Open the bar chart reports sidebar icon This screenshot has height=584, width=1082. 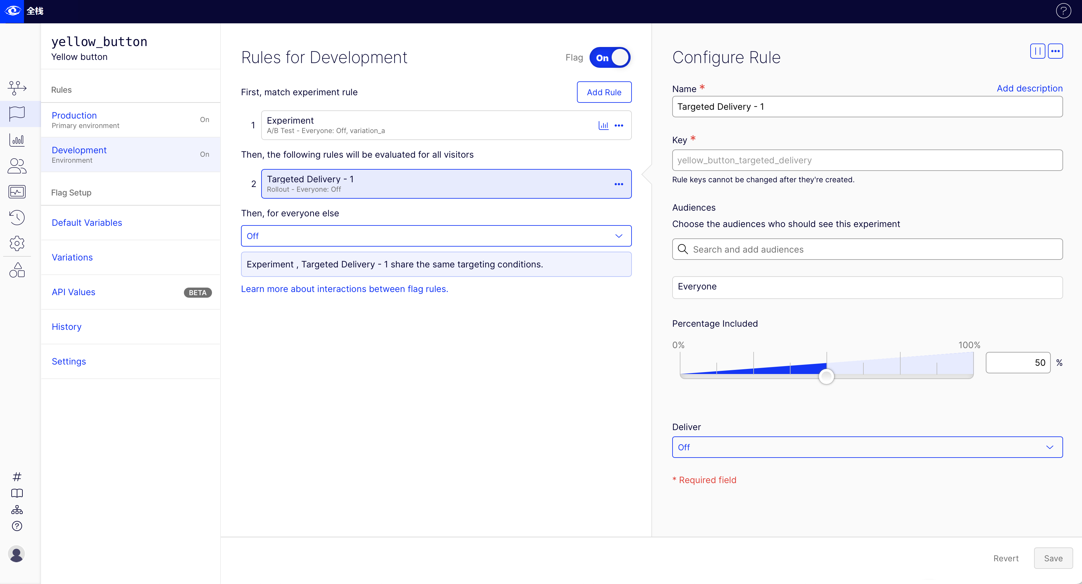point(17,140)
